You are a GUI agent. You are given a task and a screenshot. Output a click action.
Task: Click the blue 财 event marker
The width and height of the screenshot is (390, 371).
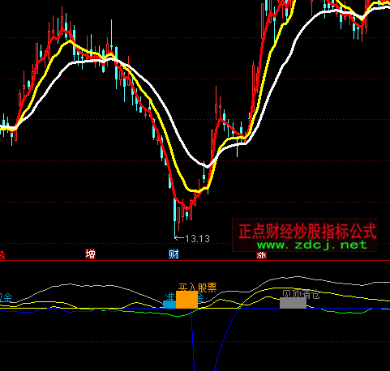coord(174,254)
